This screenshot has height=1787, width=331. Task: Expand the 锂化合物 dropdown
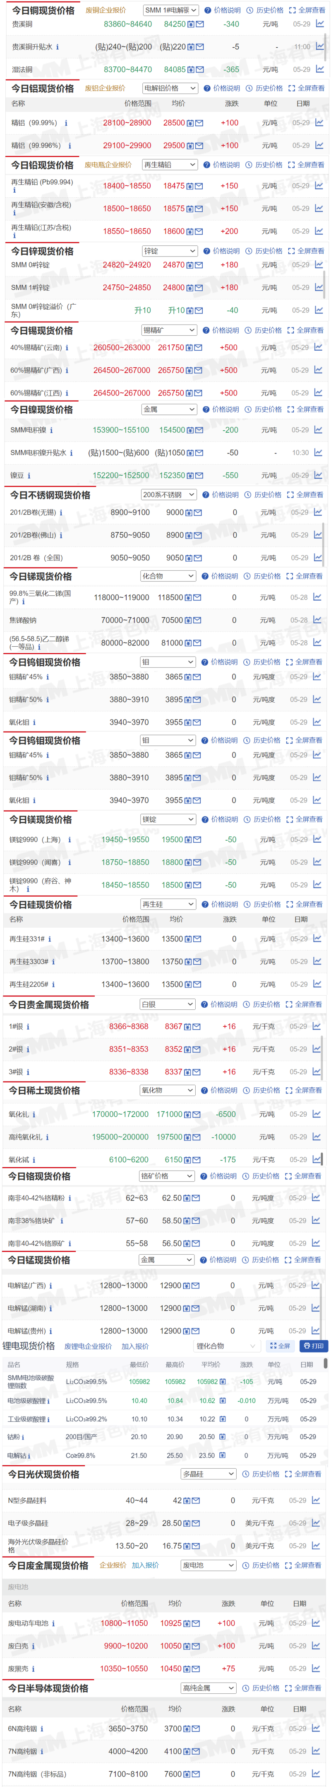(226, 1346)
